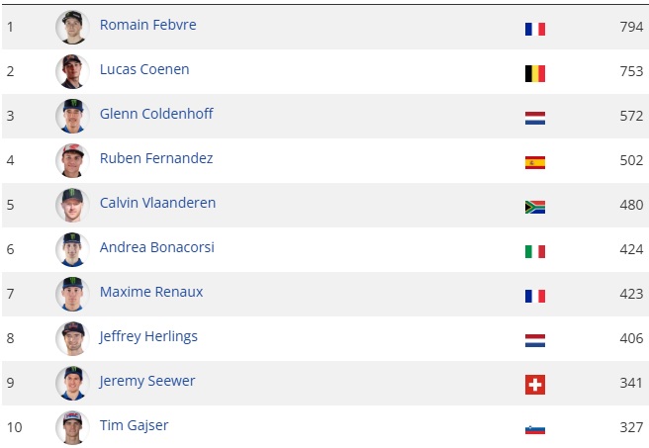Open Lucas Coenen's profile link
649x448 pixels.
(x=144, y=69)
